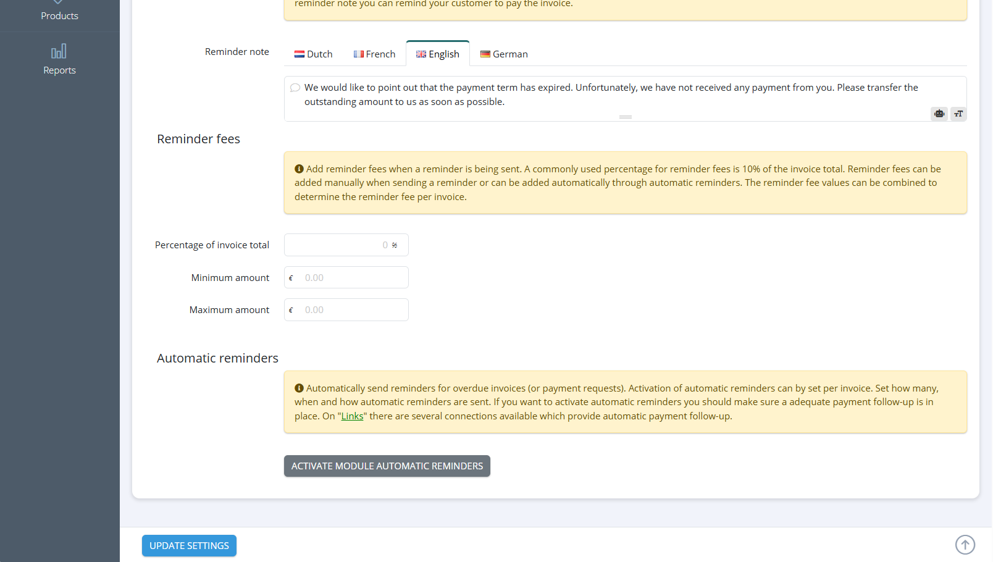Click the text formatting size icon

[x=958, y=114]
